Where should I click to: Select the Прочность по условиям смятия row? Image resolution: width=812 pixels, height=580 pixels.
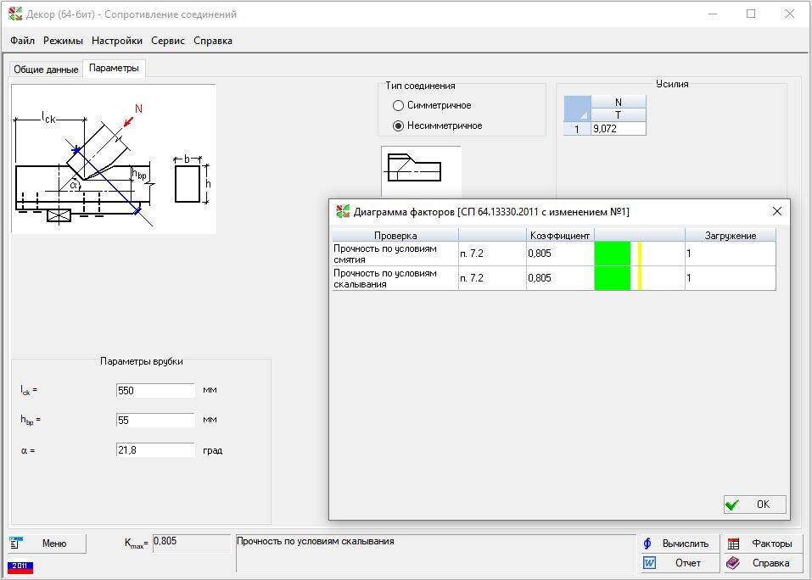554,254
